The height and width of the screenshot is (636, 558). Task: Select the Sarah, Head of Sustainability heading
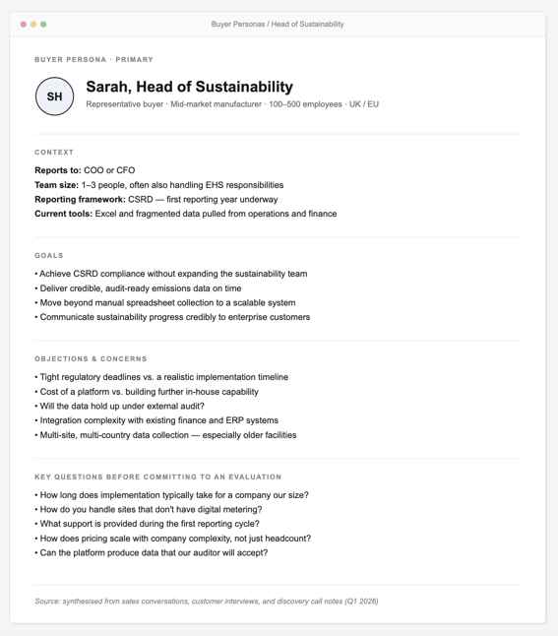coord(189,87)
